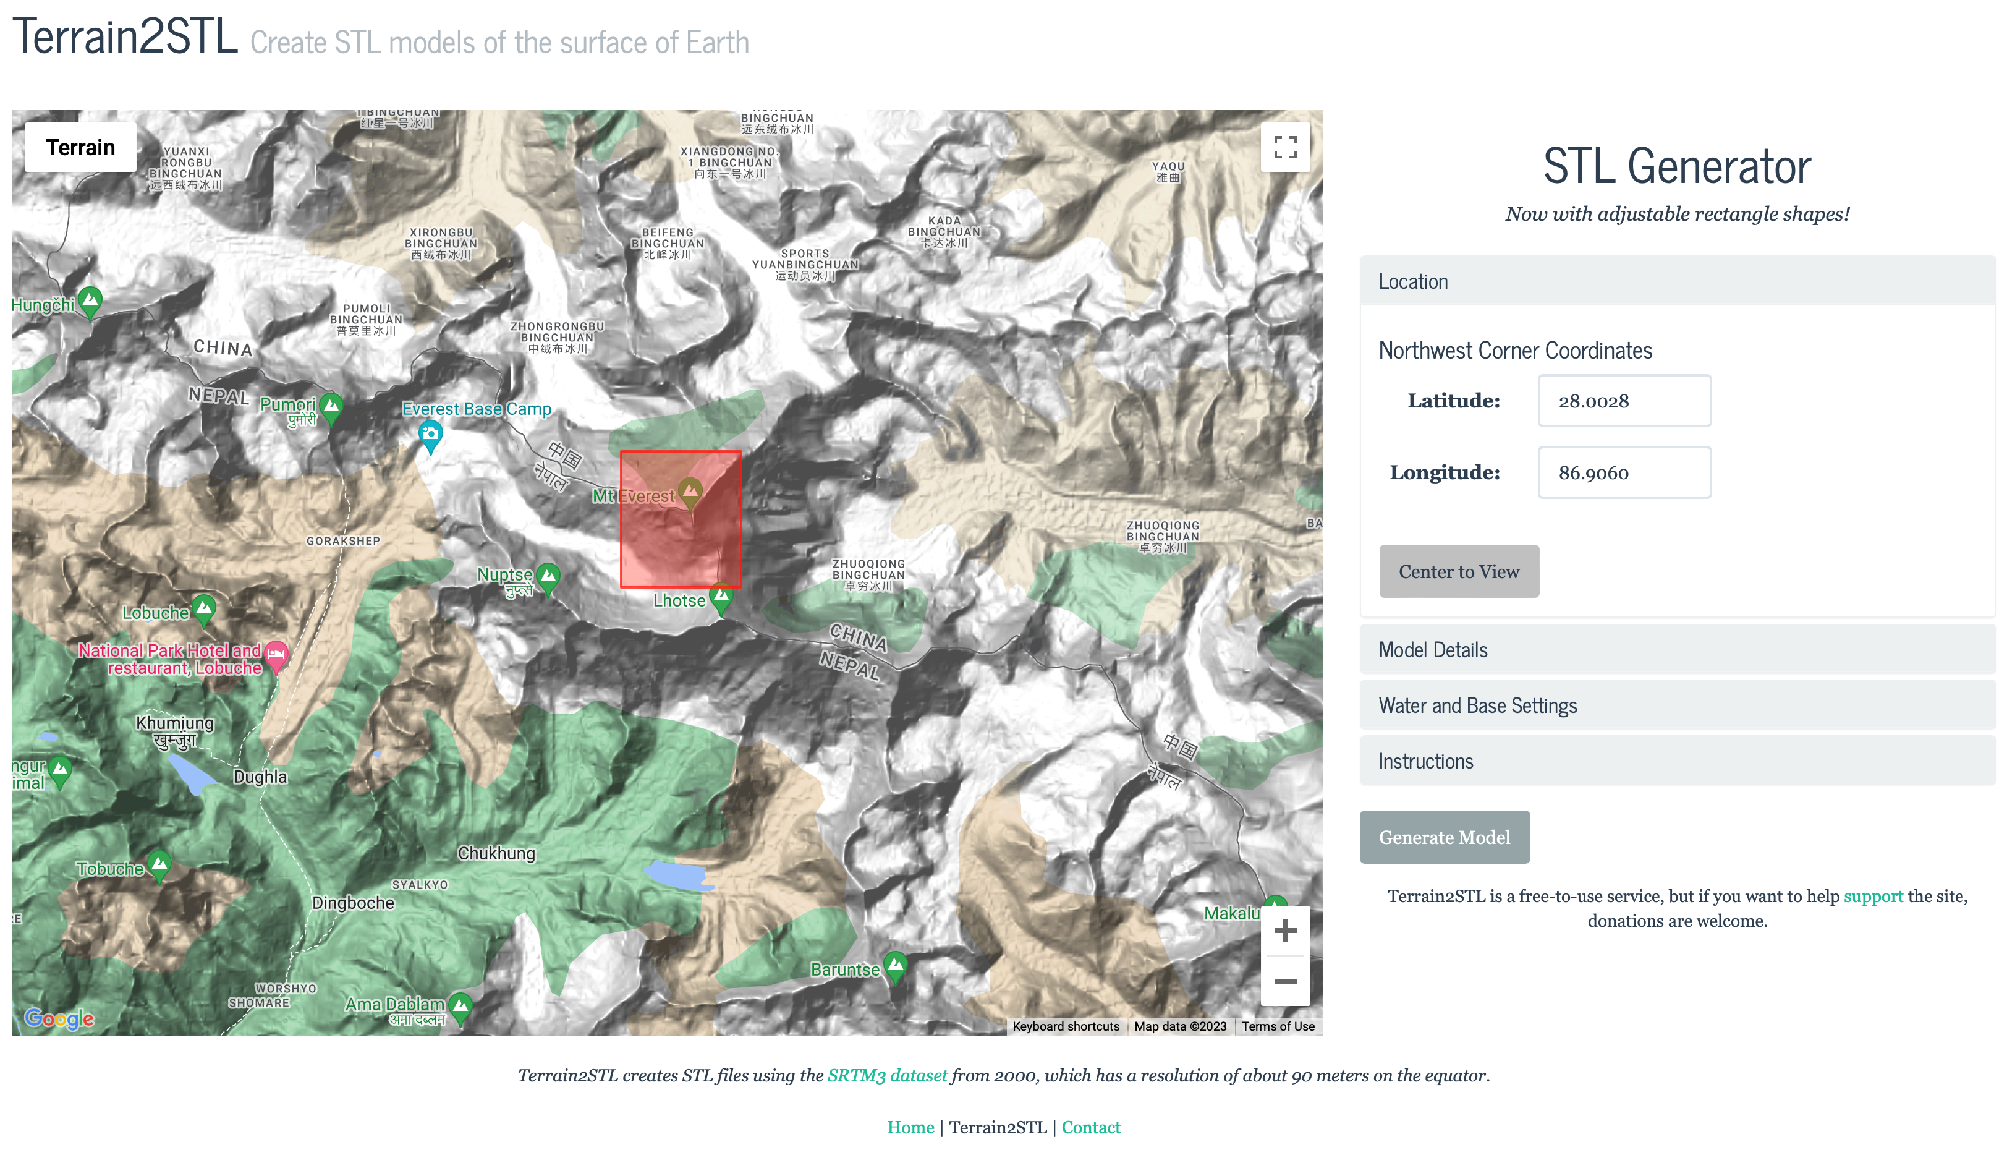
Task: Go to the Home footer link
Action: tap(909, 1127)
